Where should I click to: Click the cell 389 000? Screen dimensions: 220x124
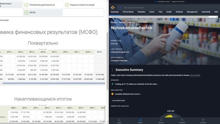[x=10, y=79]
